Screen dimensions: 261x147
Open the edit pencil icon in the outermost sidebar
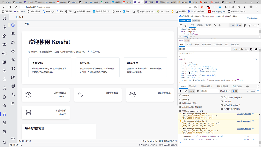click(4, 62)
